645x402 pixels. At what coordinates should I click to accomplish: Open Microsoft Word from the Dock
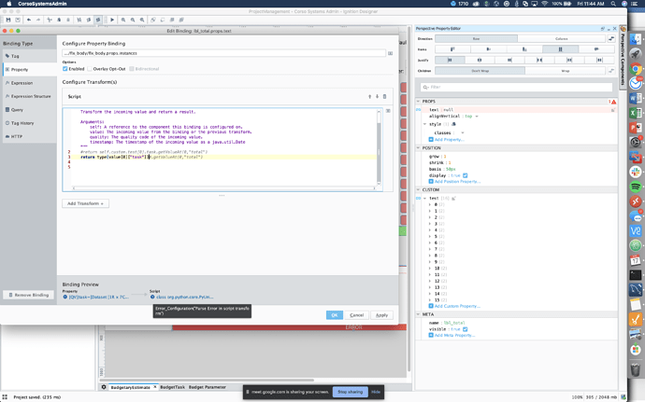[x=636, y=99]
